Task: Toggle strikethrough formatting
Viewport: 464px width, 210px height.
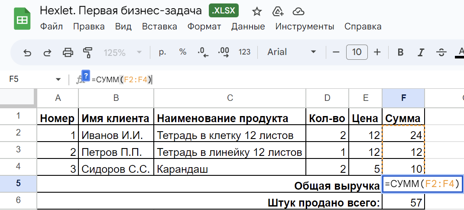Action: click(x=441, y=52)
